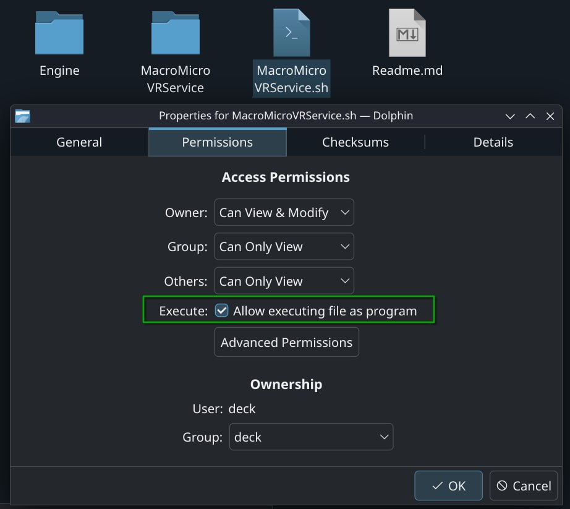Confirm with the OK button

tap(449, 485)
